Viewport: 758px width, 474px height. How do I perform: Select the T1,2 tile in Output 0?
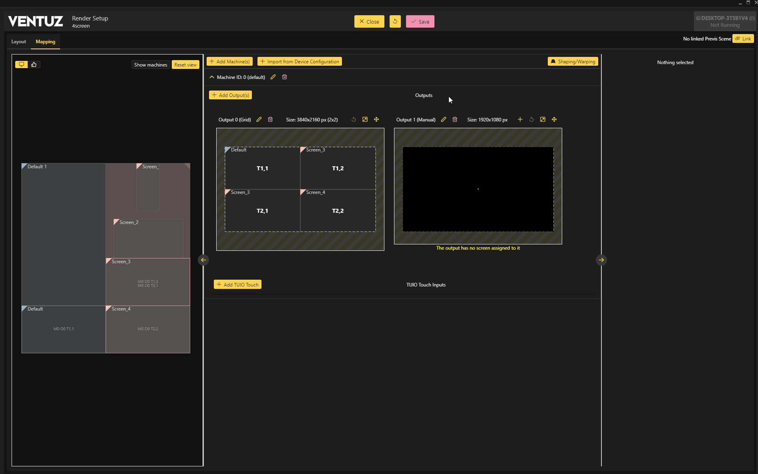338,169
